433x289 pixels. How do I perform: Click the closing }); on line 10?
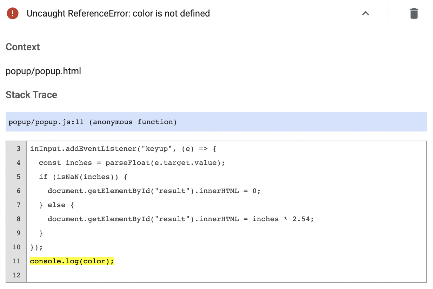(36, 247)
